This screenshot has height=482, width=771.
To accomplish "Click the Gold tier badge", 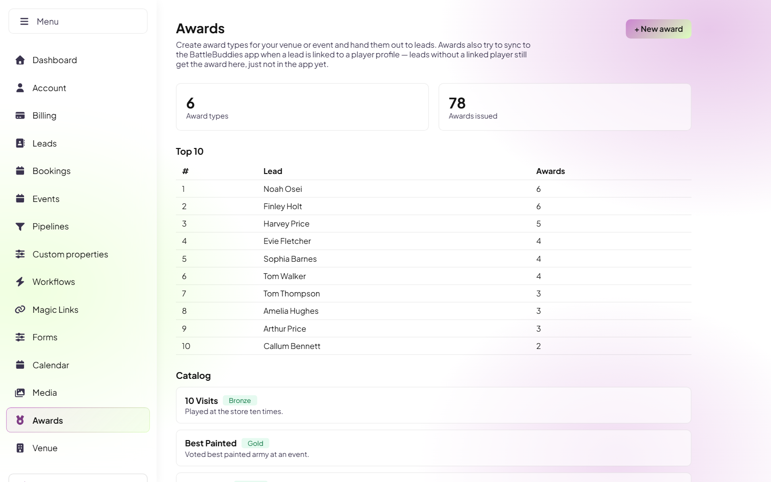I will click(255, 443).
